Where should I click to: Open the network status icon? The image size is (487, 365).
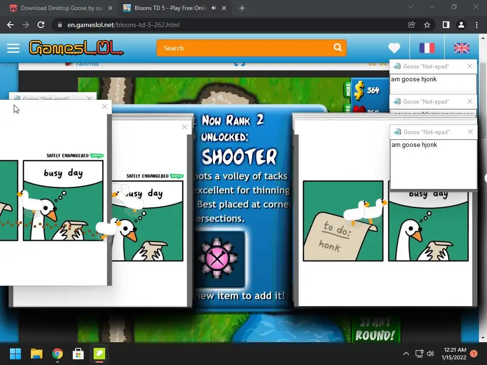419,354
